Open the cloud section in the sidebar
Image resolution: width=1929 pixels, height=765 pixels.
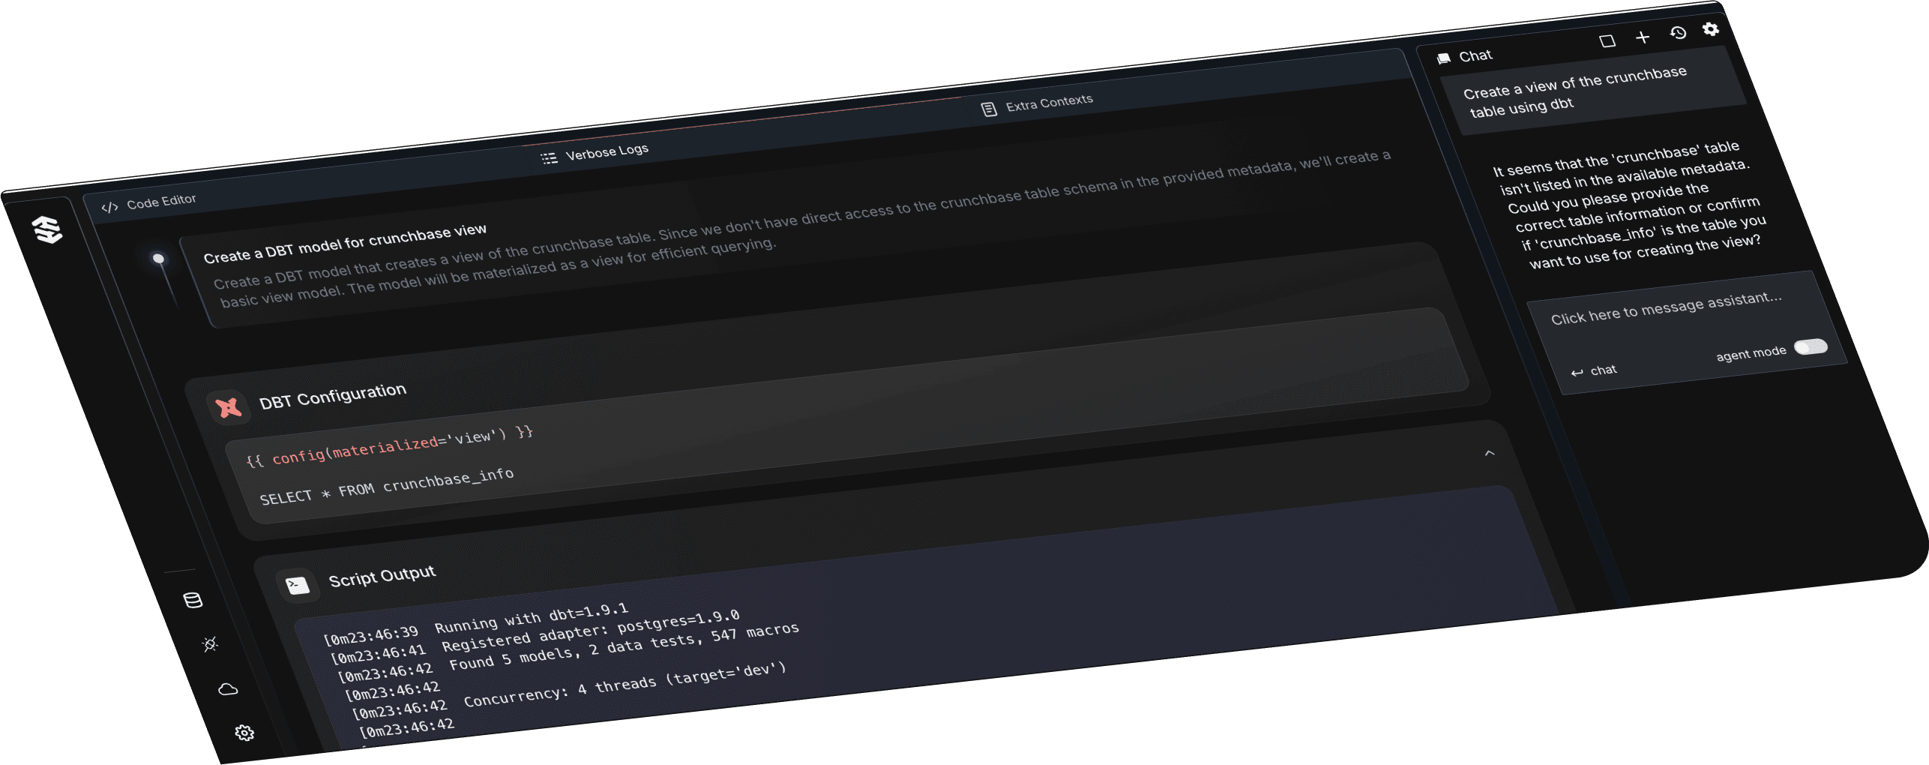228,689
